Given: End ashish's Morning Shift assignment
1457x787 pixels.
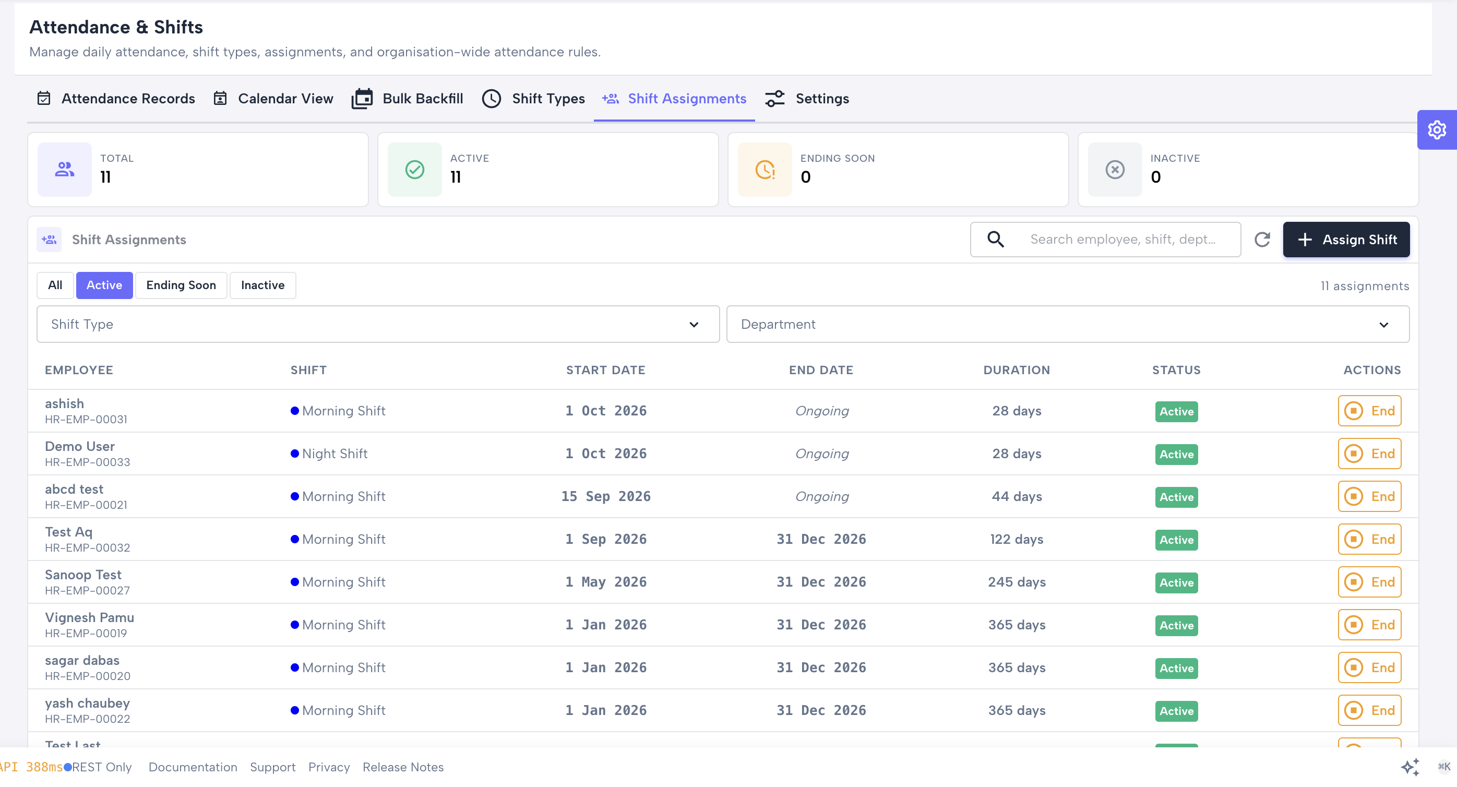Looking at the screenshot, I should point(1369,411).
